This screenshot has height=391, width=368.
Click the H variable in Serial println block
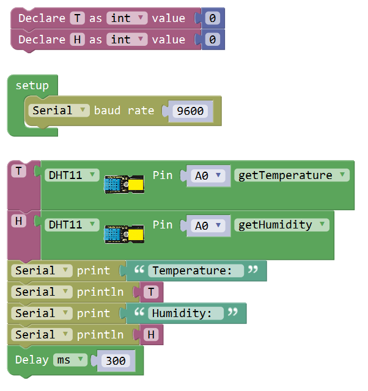point(151,335)
